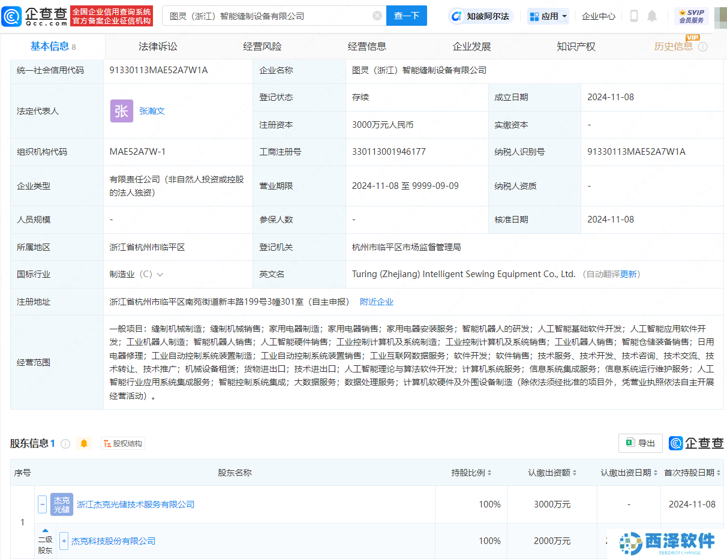
Task: Open the 应用 dropdown menu
Action: pos(548,16)
